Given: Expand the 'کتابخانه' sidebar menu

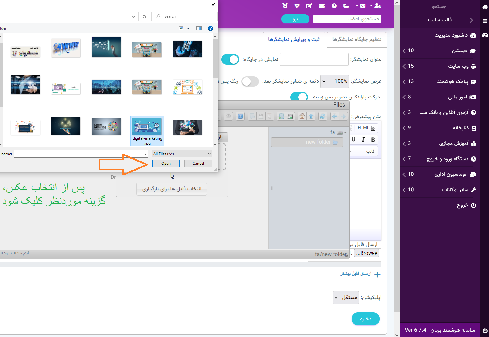Looking at the screenshot, I should pos(440,128).
